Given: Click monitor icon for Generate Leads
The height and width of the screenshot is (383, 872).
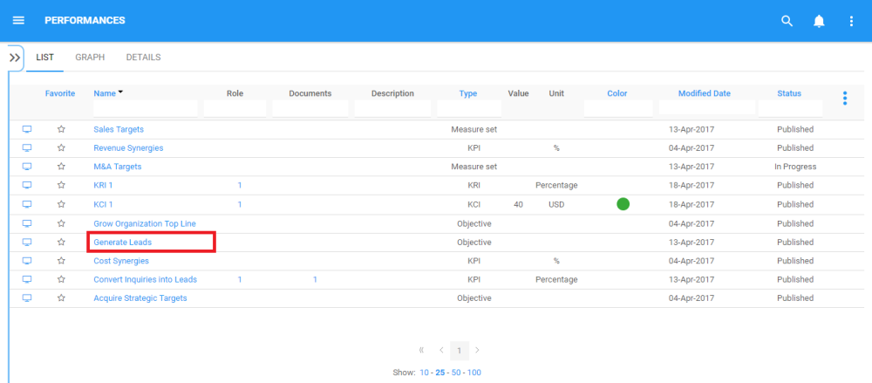Looking at the screenshot, I should pos(27,243).
